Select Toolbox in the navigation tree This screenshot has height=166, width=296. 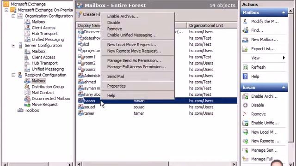[x=32, y=111]
